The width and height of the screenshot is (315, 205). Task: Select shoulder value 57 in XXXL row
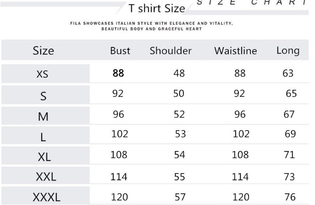[x=180, y=197]
